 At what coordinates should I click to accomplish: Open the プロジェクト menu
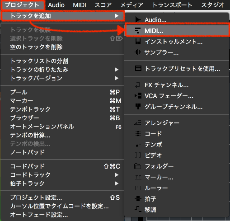[x=22, y=5]
